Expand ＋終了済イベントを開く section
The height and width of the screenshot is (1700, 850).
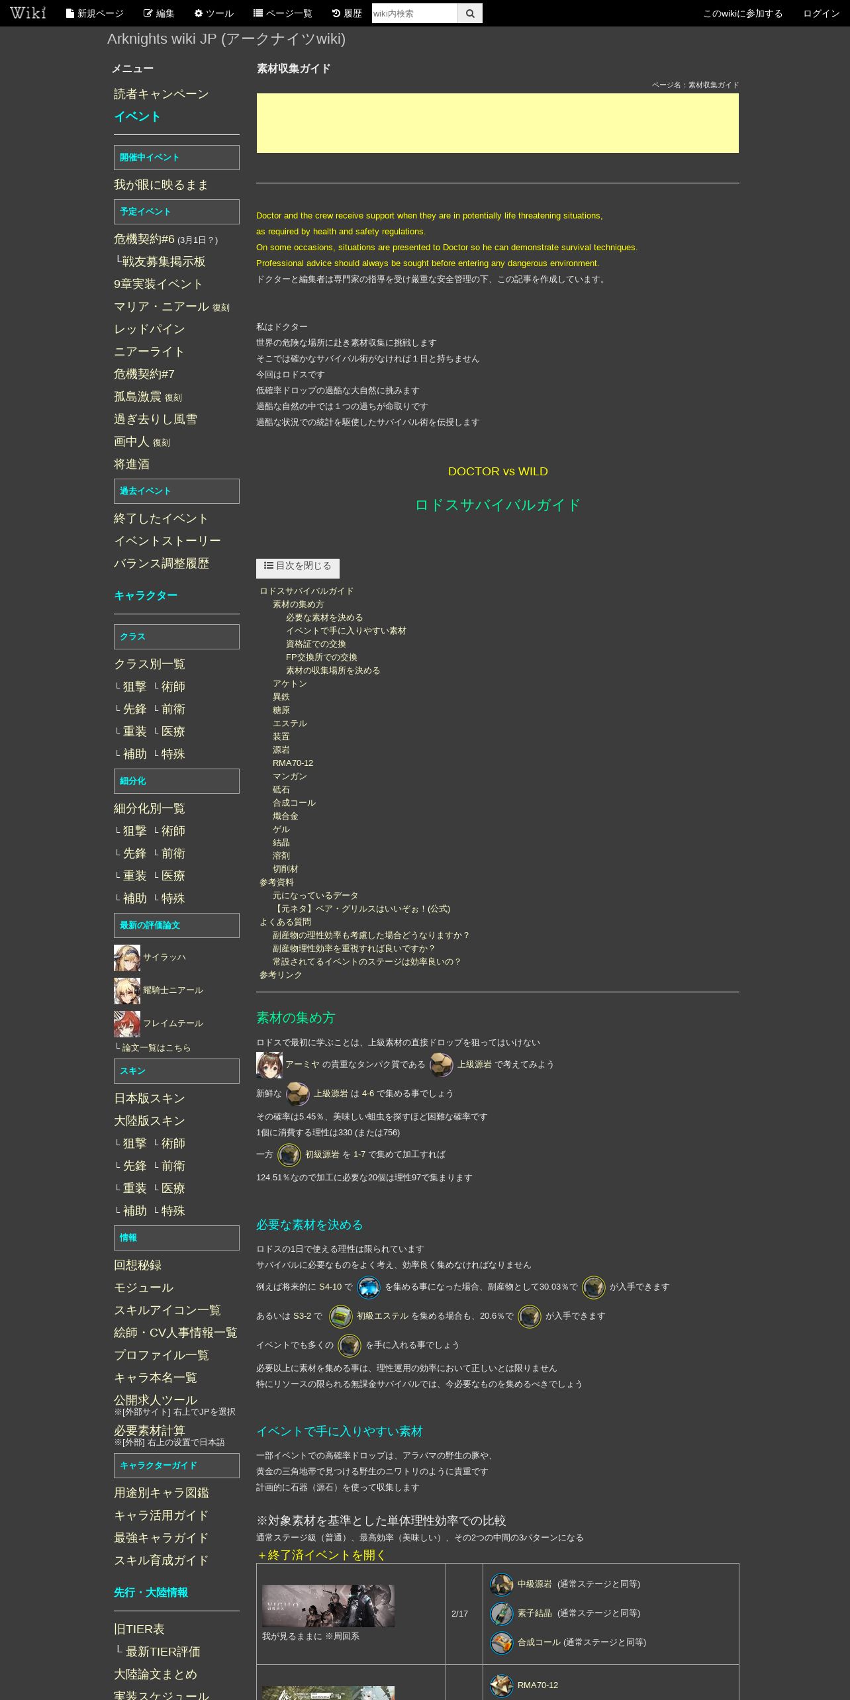(x=321, y=1555)
